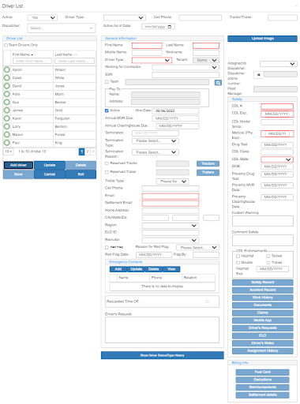
Task: Open Reason for Red Flag dropdown
Action: tap(198, 248)
